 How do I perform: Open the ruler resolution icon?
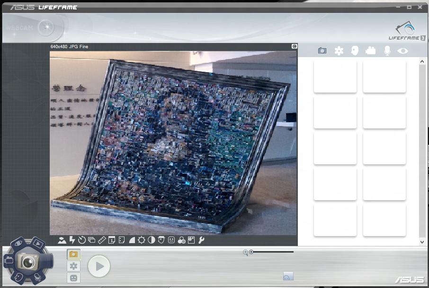pos(102,240)
